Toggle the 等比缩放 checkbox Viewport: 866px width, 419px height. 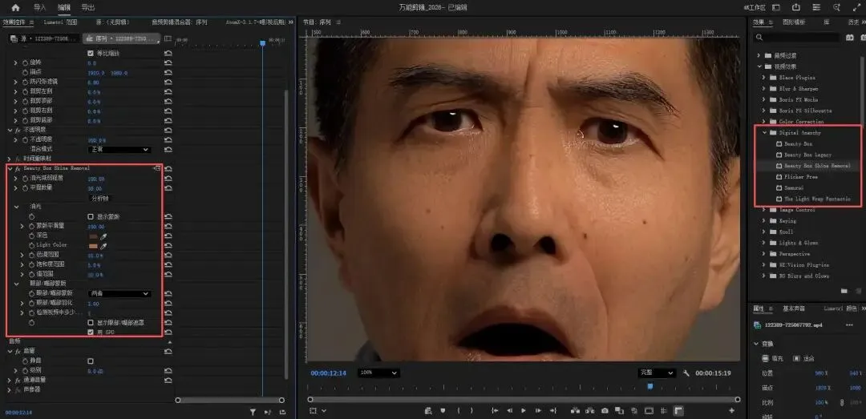coord(91,53)
